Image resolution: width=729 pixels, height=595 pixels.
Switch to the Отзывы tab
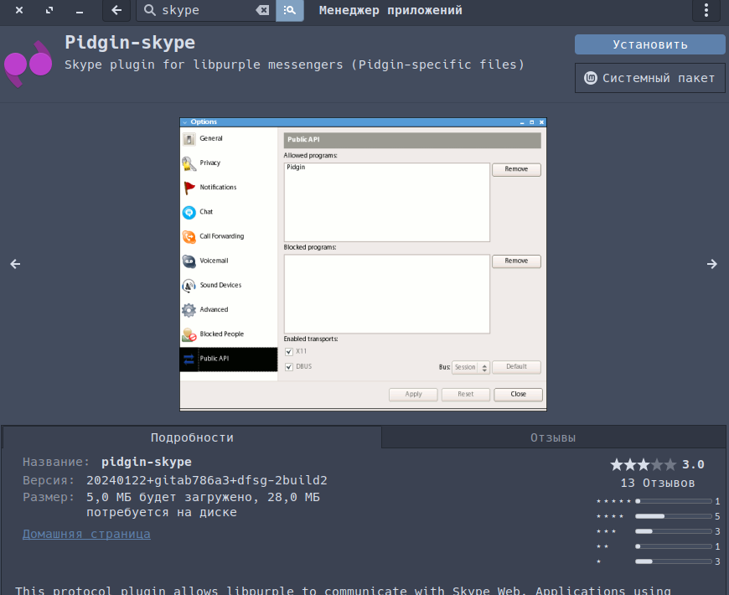click(x=553, y=437)
